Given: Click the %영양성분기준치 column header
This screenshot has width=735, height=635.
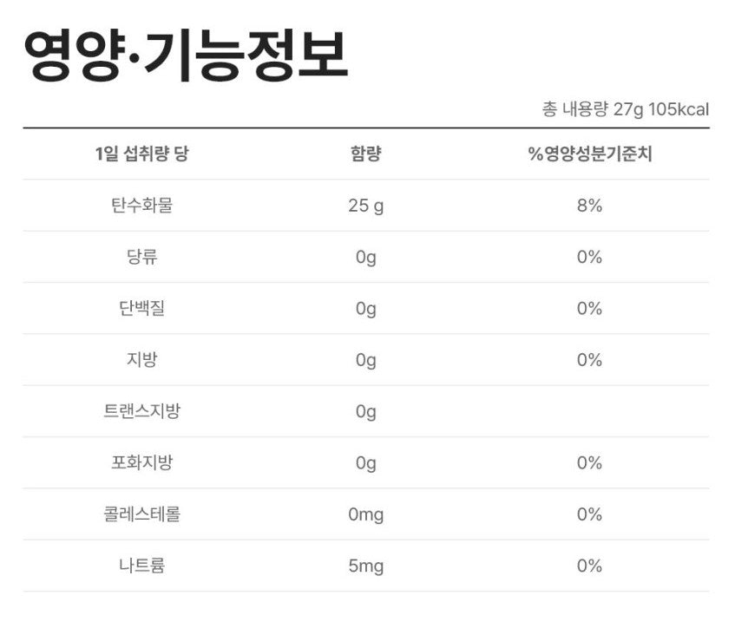Looking at the screenshot, I should [x=589, y=154].
